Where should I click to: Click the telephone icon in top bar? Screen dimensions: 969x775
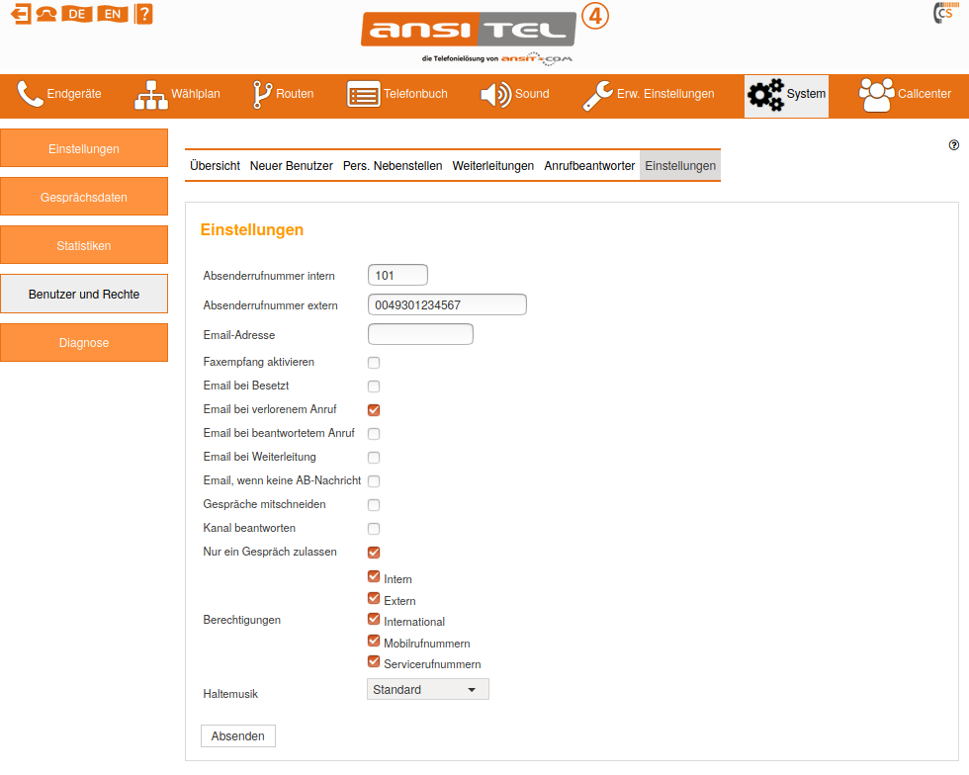coord(46,14)
